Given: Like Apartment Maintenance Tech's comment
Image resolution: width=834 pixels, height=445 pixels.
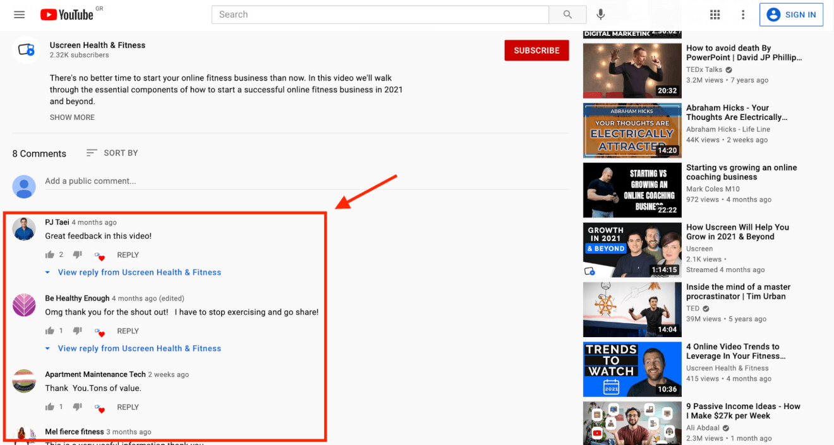Looking at the screenshot, I should [50, 407].
